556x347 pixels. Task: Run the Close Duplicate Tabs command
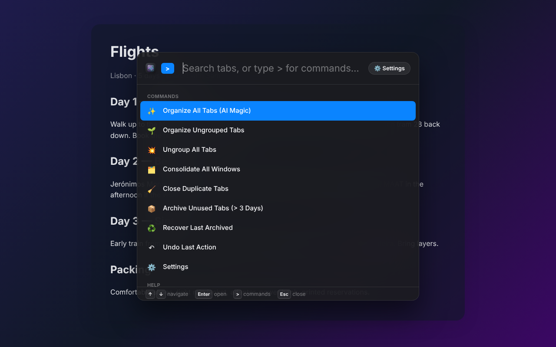click(x=278, y=189)
